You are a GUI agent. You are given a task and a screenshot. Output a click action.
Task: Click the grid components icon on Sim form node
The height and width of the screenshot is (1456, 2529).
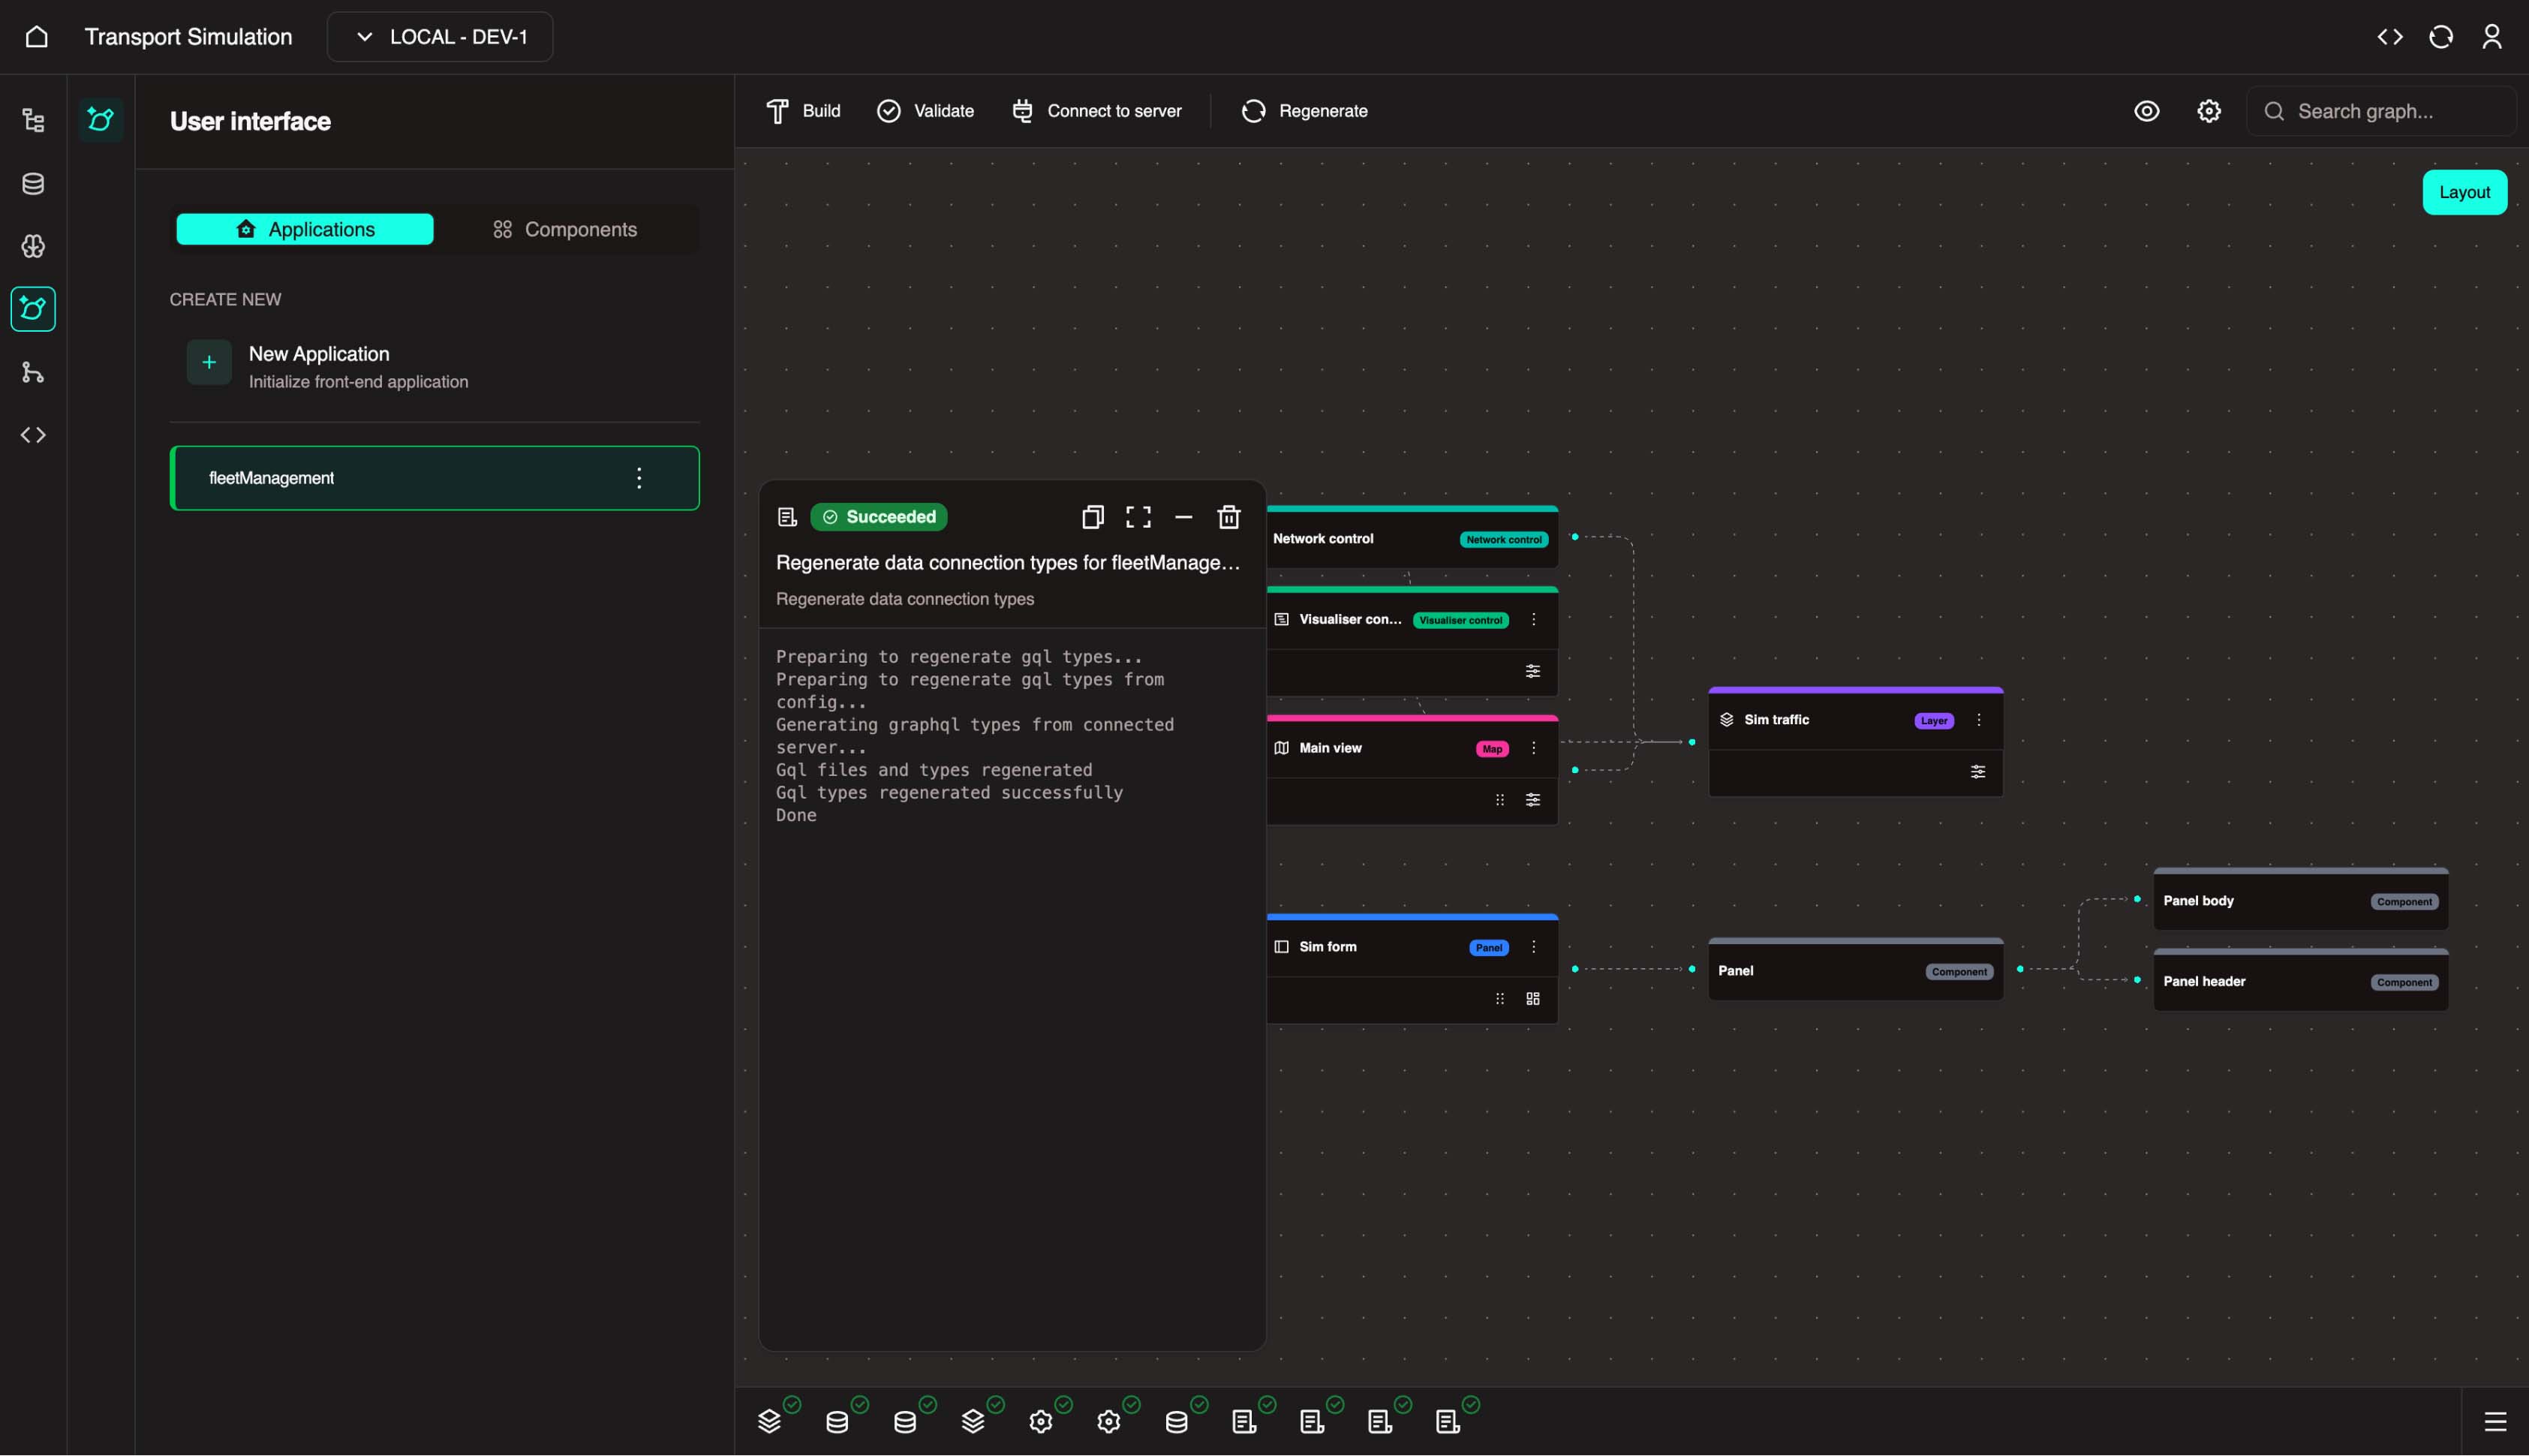1532,999
